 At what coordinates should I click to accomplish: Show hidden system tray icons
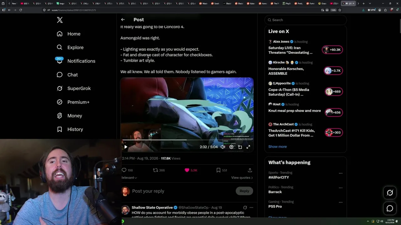(x=368, y=221)
